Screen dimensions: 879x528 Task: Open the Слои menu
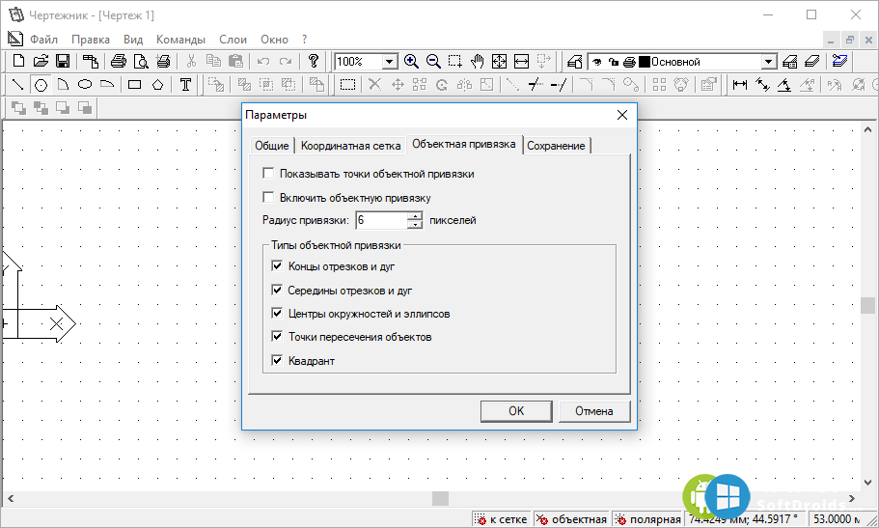[233, 40]
